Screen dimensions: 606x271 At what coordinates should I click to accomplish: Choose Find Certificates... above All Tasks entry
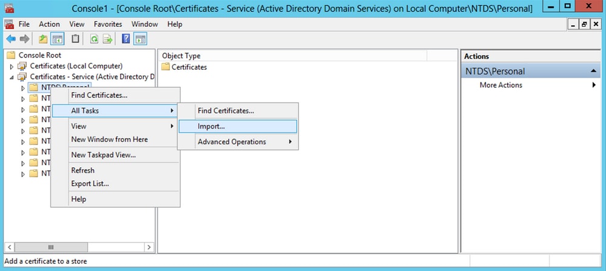(115, 95)
